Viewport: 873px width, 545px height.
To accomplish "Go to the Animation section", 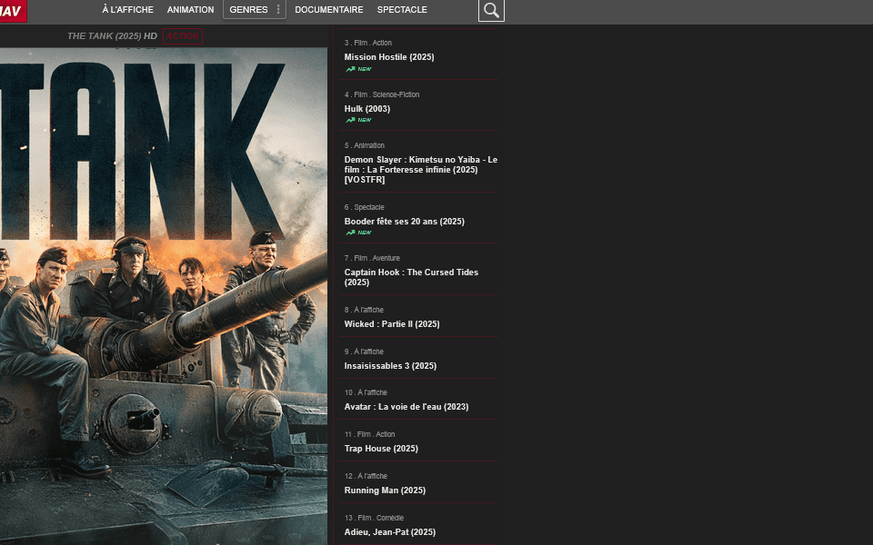I will [190, 10].
